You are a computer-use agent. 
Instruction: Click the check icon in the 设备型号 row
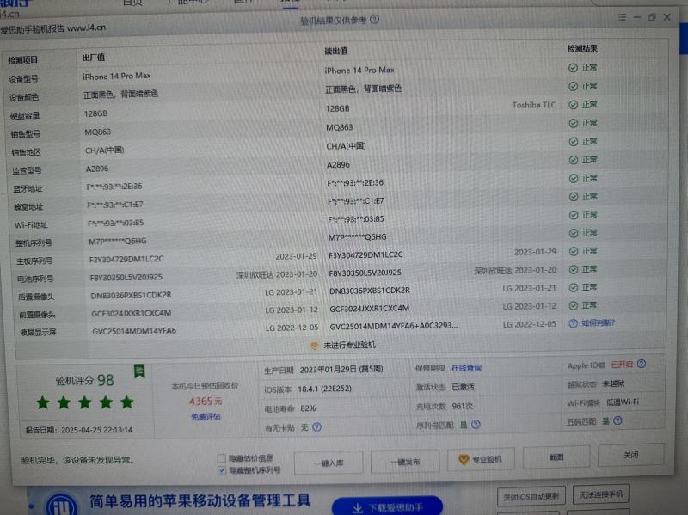coord(573,68)
